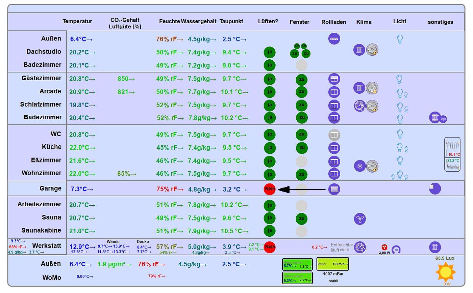Click the gear beside Schlafzimmer dehumidifier gauge

click(x=372, y=106)
